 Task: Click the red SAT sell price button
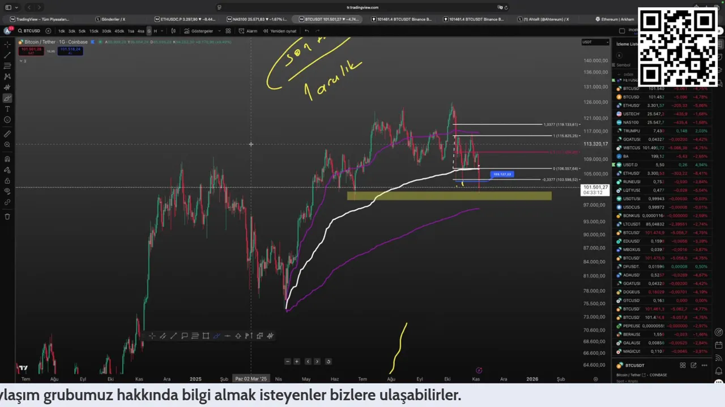pos(31,50)
